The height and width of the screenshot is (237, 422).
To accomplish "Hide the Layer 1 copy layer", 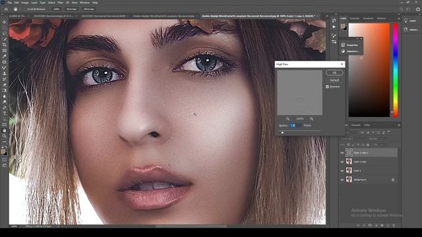I will [342, 162].
